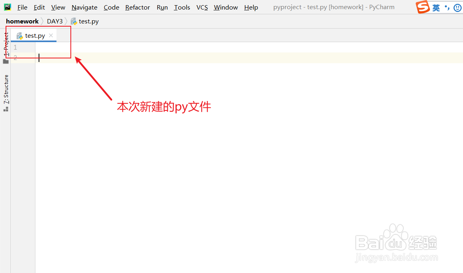
Task: Toggle the 7: Structure tool window
Action: click(6, 89)
